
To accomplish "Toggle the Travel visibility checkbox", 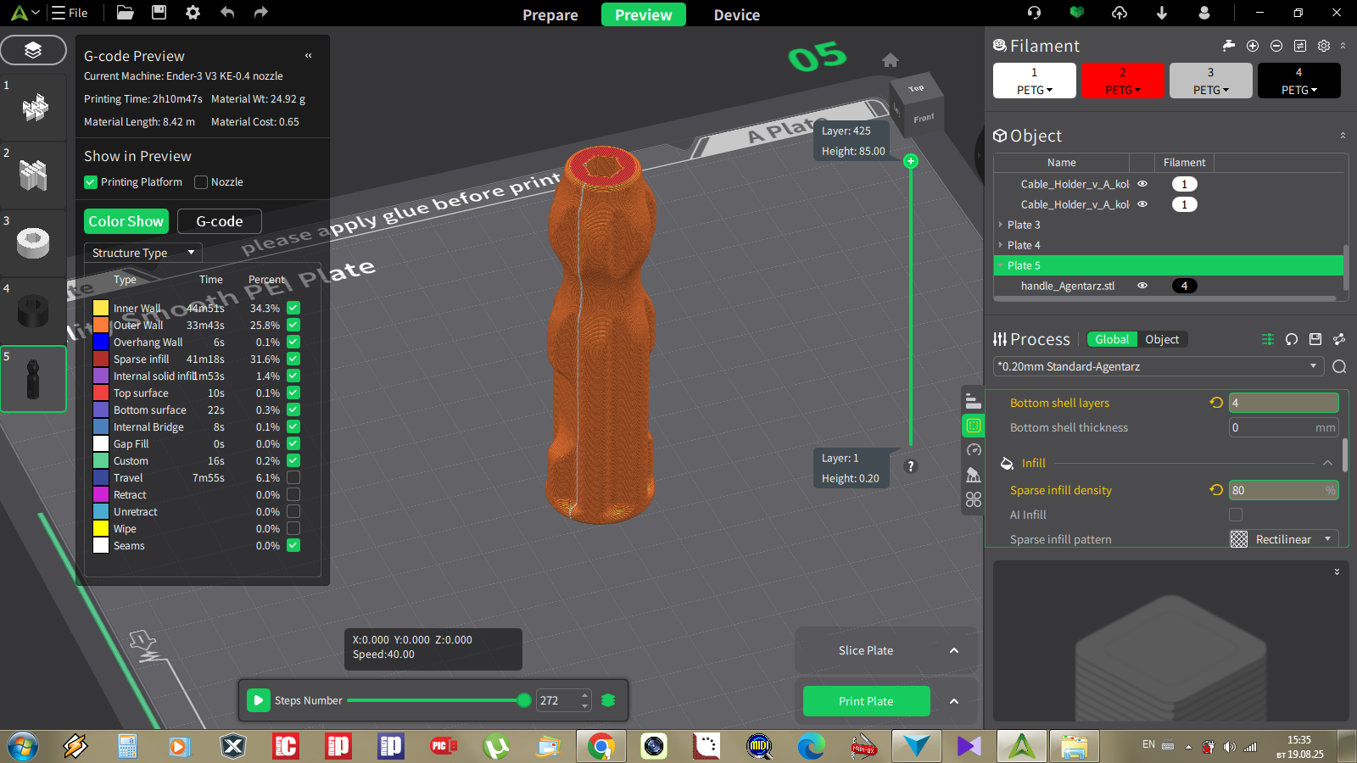I will click(293, 477).
